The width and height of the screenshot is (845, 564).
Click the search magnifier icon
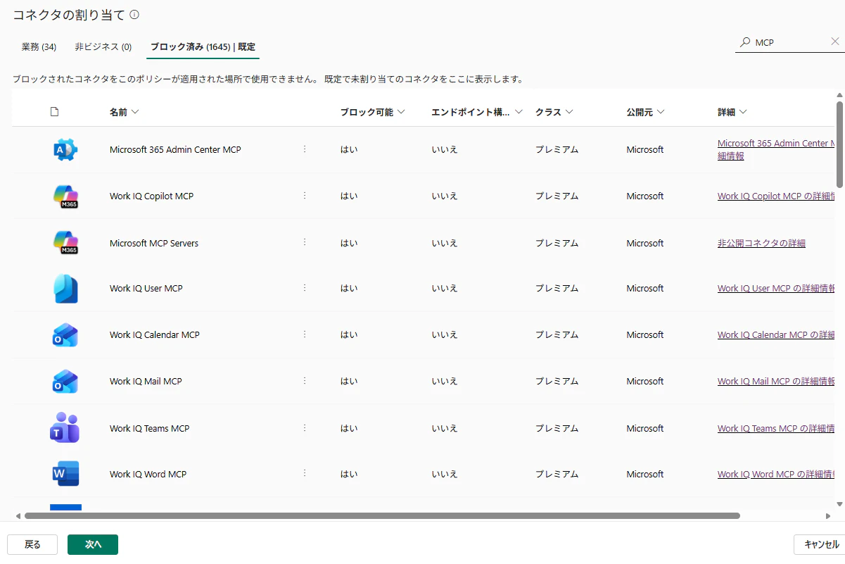coord(745,42)
